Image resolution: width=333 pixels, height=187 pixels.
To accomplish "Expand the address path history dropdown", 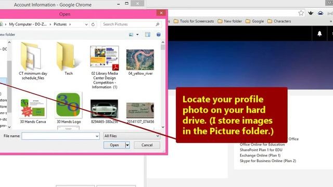I will pos(86,24).
